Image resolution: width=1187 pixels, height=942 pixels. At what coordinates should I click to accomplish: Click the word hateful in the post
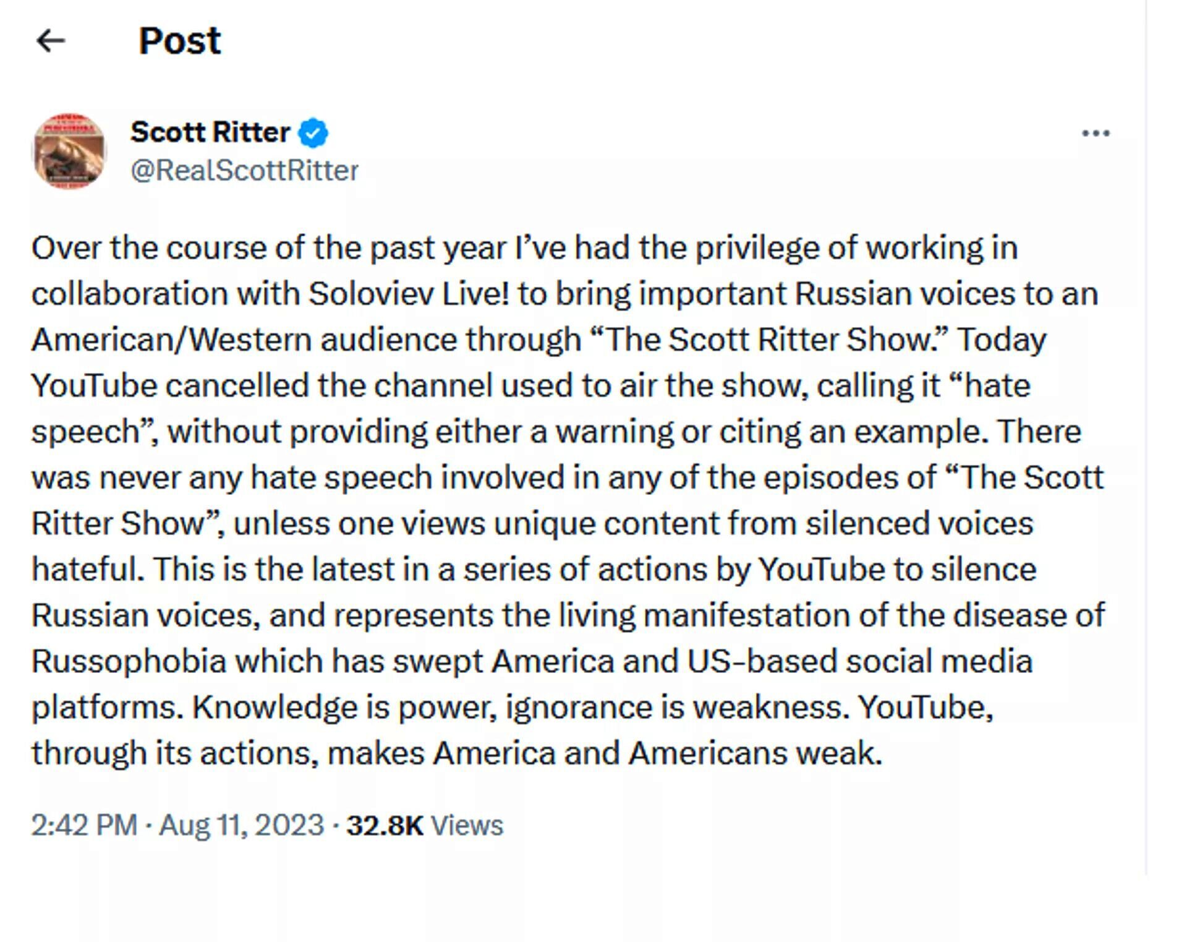point(88,569)
